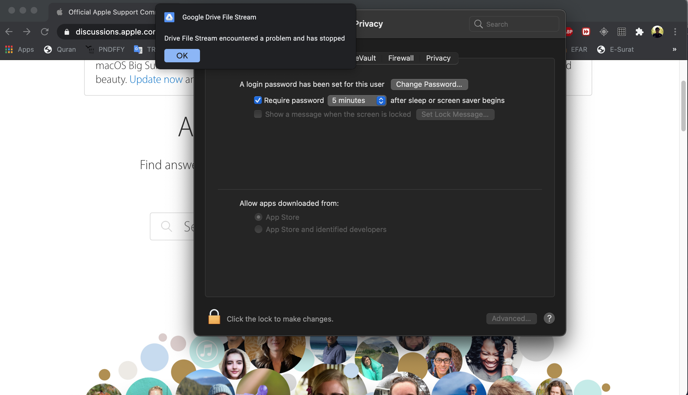Click the Quran bookmark globe icon
Viewport: 688px width, 395px height.
tap(48, 50)
